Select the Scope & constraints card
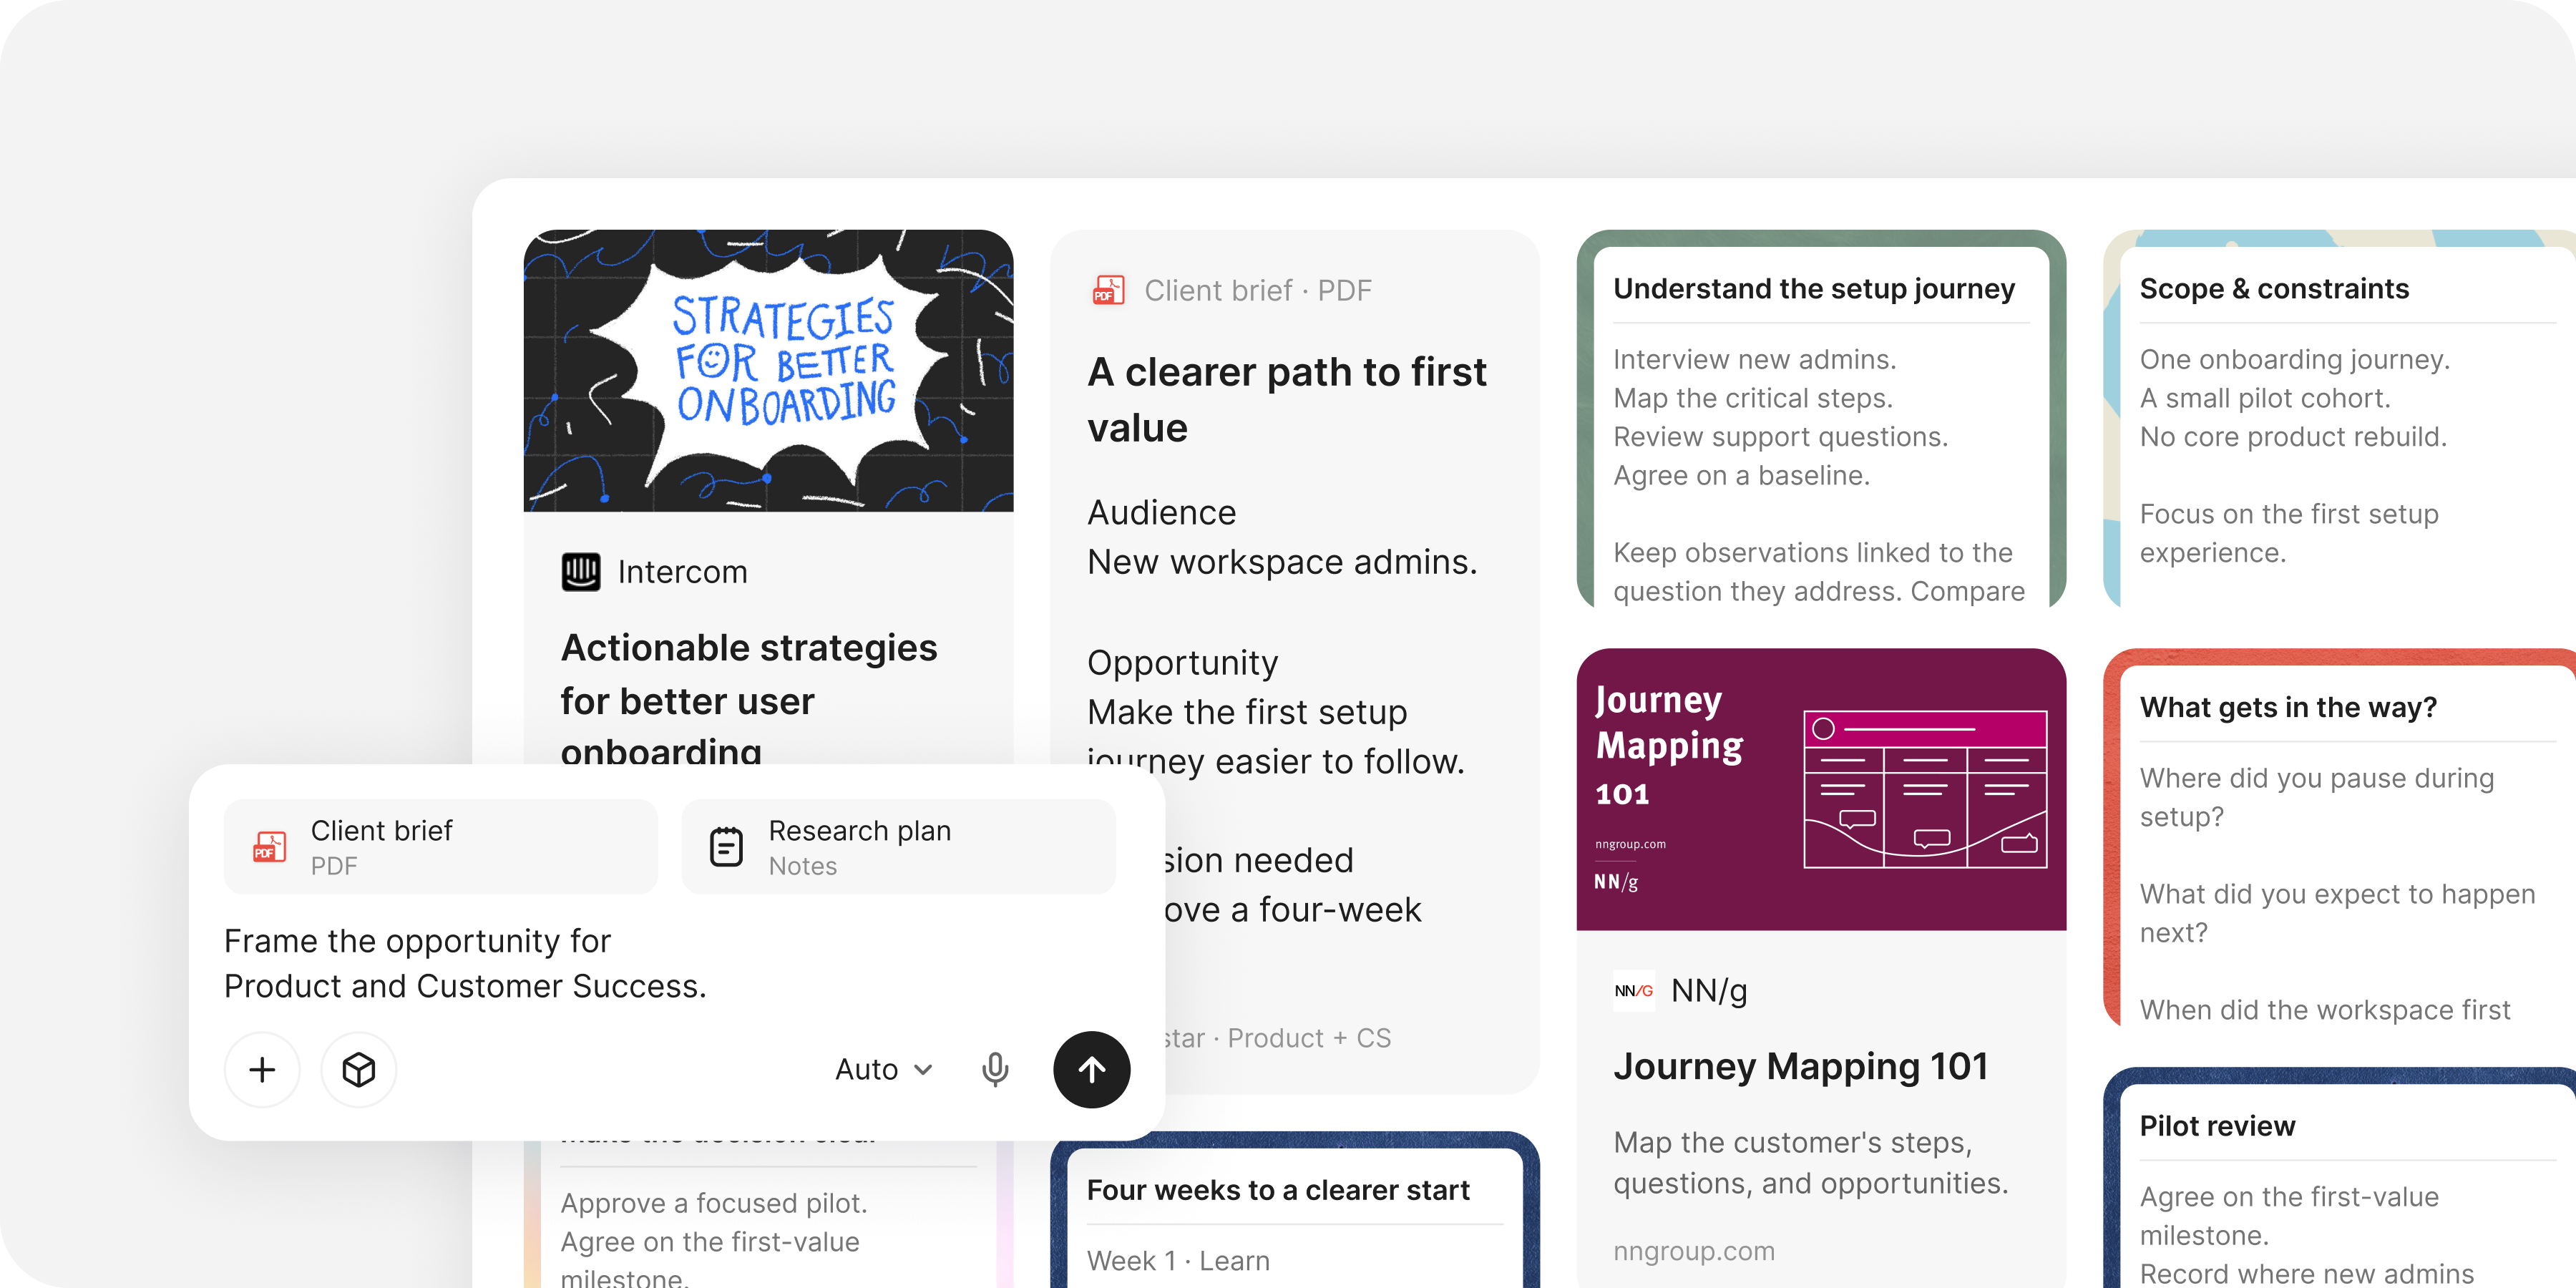The image size is (2576, 1288). click(2340, 420)
